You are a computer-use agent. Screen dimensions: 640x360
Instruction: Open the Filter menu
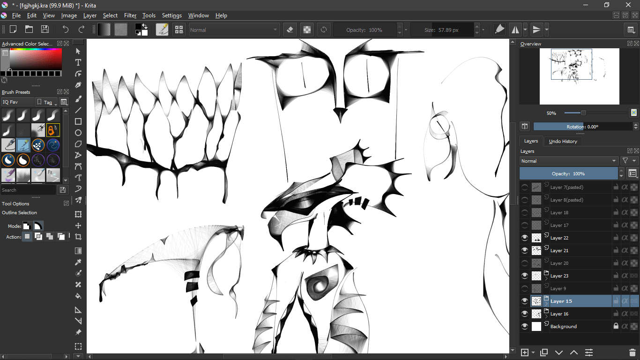point(130,15)
